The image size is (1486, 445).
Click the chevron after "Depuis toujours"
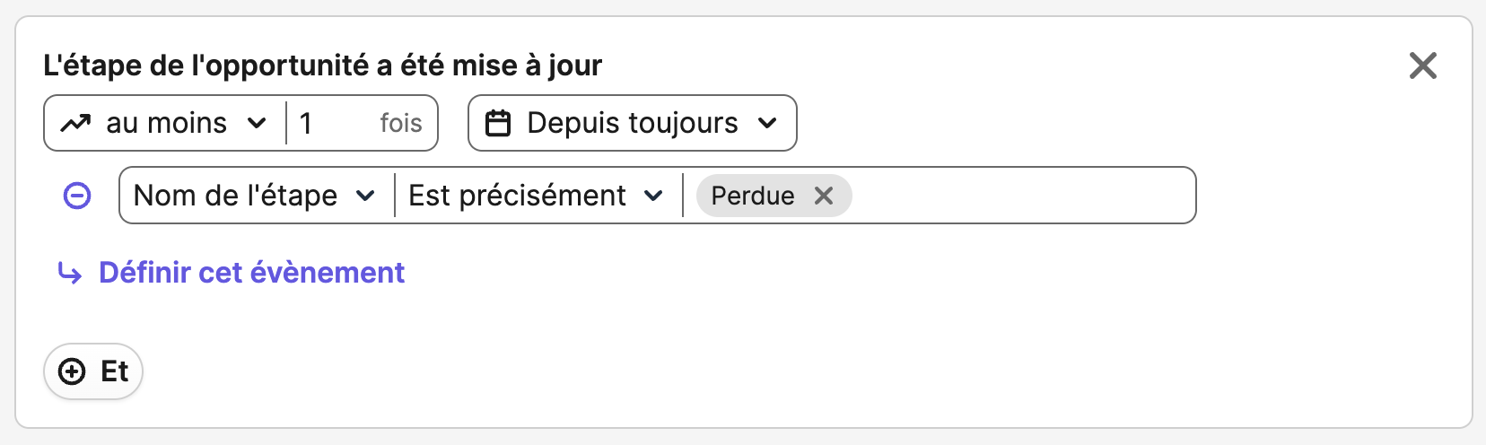[767, 123]
